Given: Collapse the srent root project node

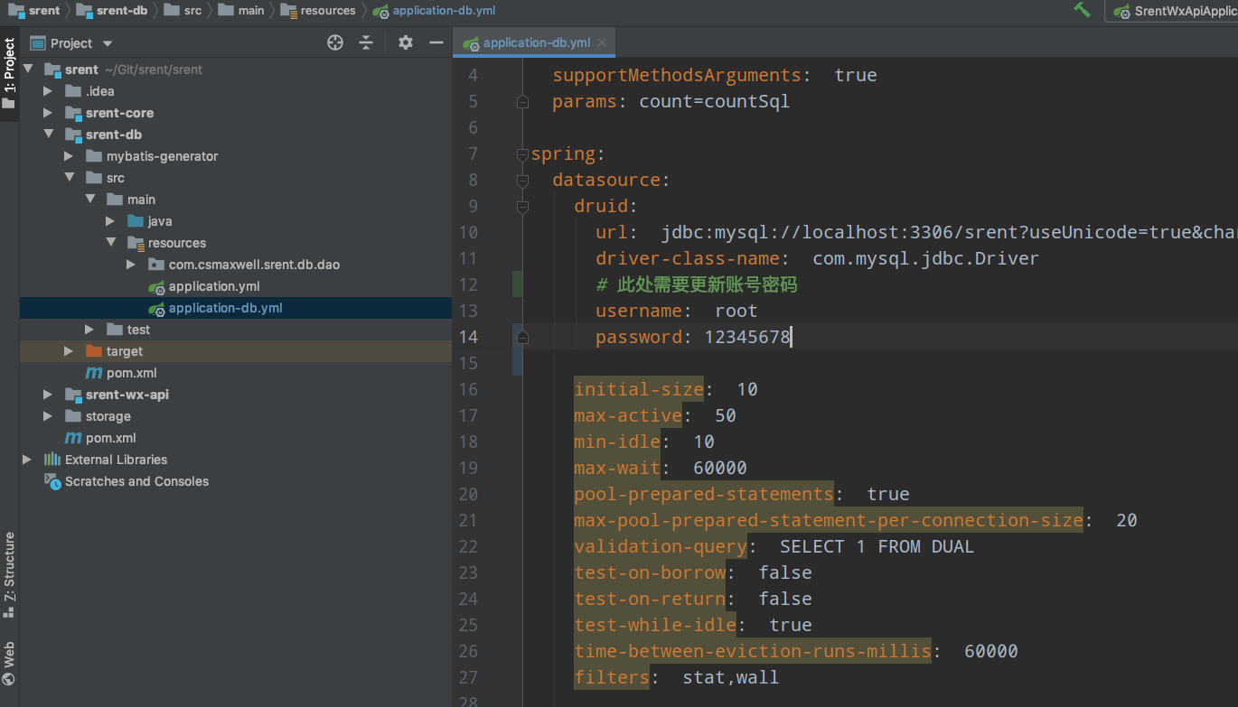Looking at the screenshot, I should [28, 70].
